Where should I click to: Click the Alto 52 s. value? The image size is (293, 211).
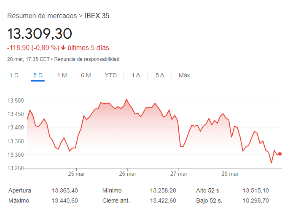point(257,190)
